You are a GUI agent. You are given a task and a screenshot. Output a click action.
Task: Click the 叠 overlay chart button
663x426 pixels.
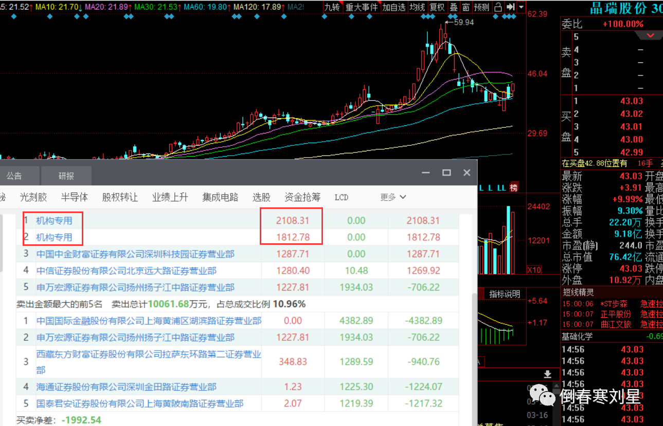point(453,7)
